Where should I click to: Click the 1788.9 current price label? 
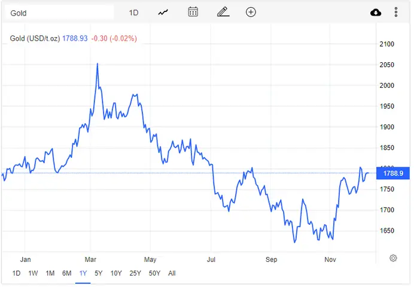coord(393,173)
